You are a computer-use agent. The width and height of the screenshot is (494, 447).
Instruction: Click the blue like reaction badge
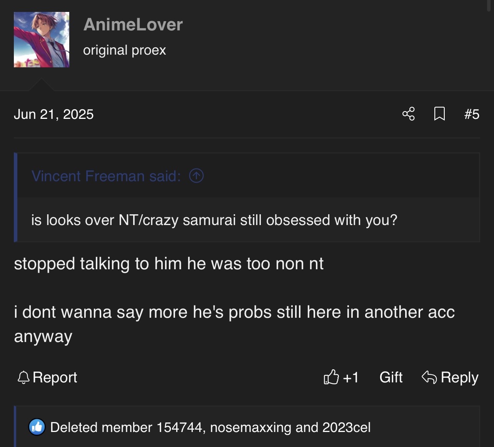tap(37, 427)
